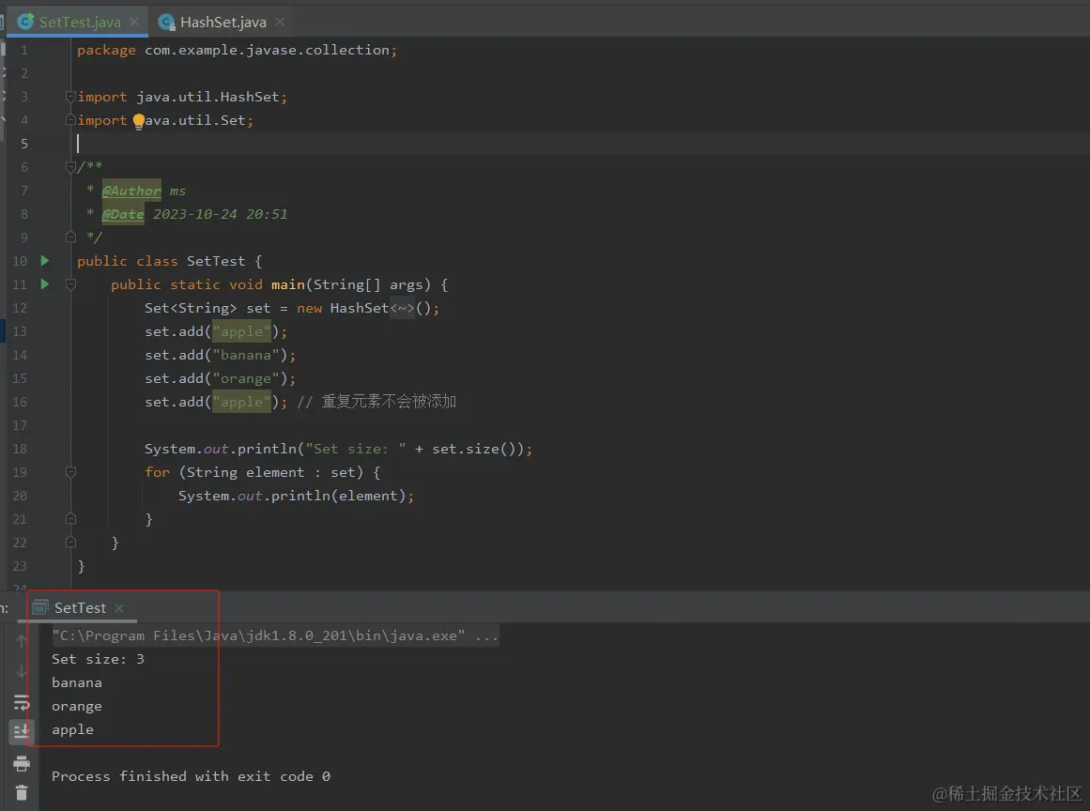This screenshot has height=811, width=1090.
Task: Collapse the for loop fold on line 19
Action: [70, 472]
